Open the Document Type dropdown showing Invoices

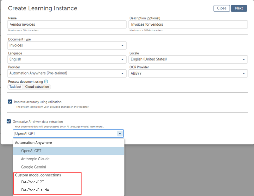click(67, 45)
